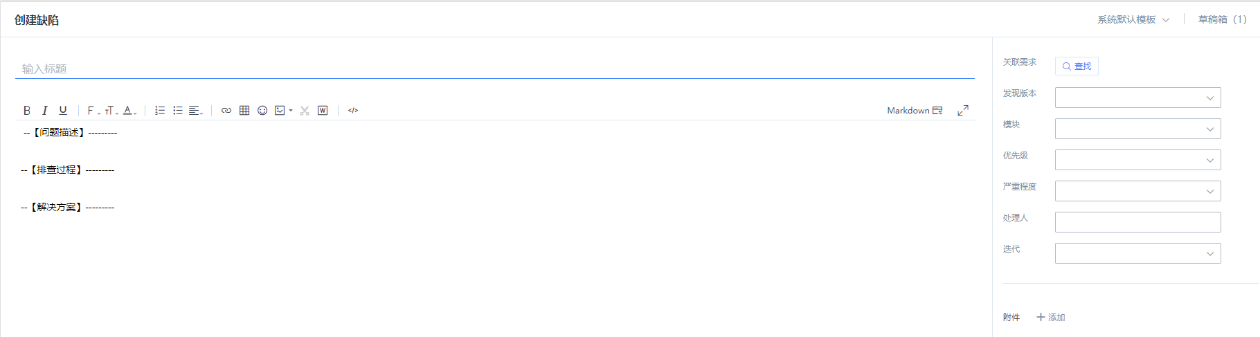
Task: Expand editor to fullscreen
Action: pyautogui.click(x=963, y=111)
